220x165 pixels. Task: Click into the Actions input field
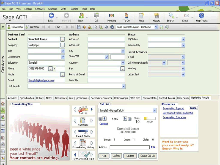pyautogui.click(x=130, y=147)
